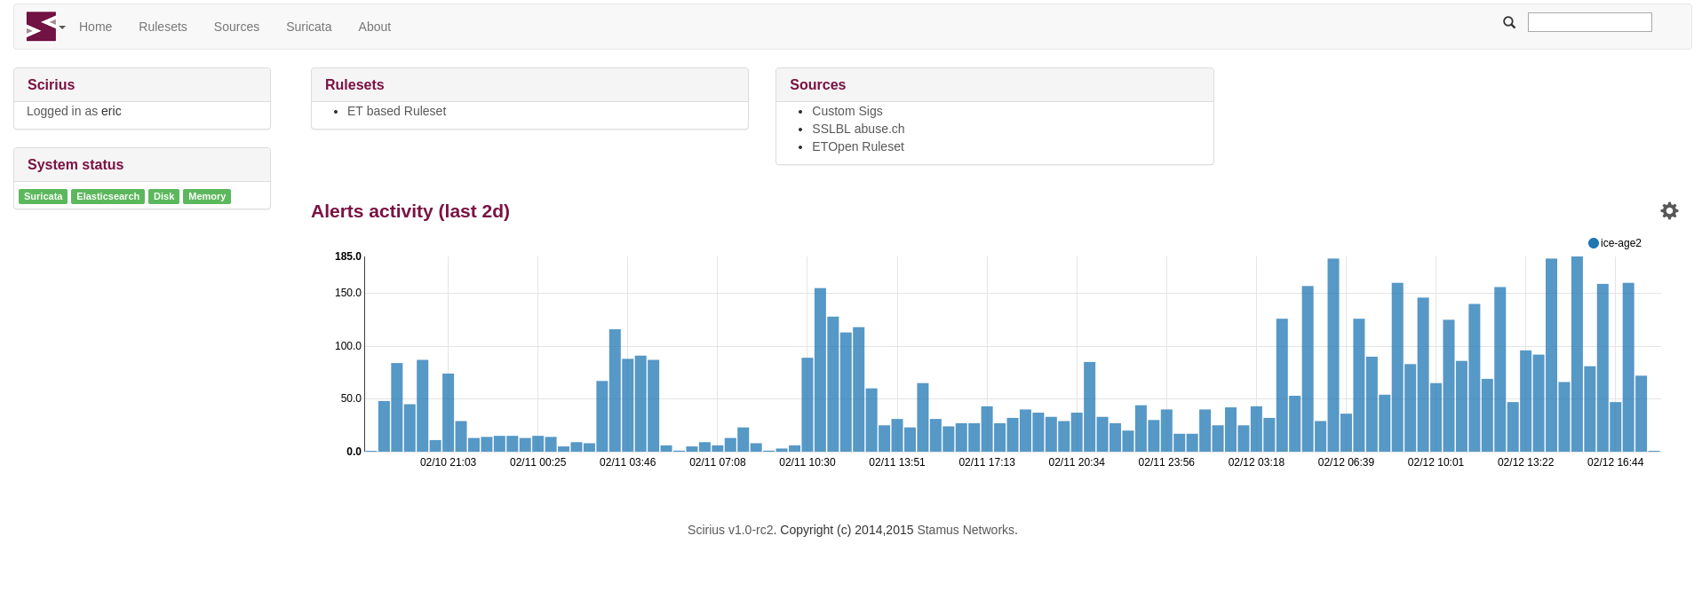This screenshot has width=1702, height=591.
Task: Click the 'Copyright (c) 2014,2015' footer text
Action: tap(847, 530)
